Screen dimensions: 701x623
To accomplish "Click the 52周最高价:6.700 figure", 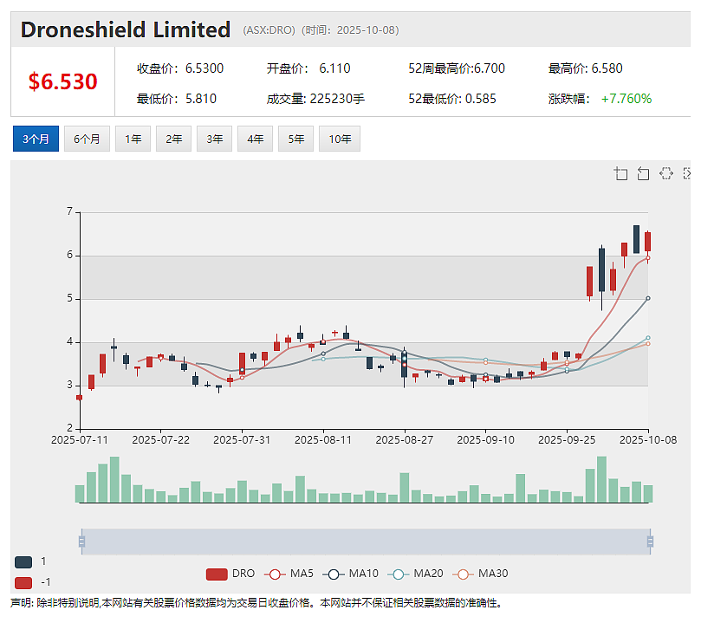I will (x=457, y=68).
